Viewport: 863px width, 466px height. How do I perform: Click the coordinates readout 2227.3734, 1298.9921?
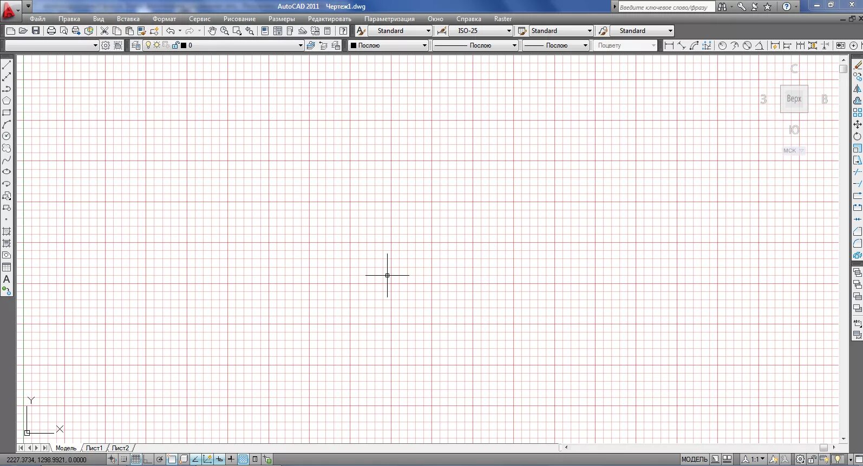click(47, 460)
